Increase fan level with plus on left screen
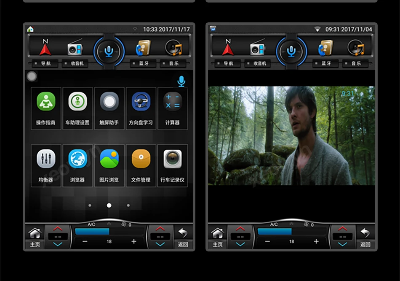This screenshot has height=281, width=400. pyautogui.click(x=133, y=241)
